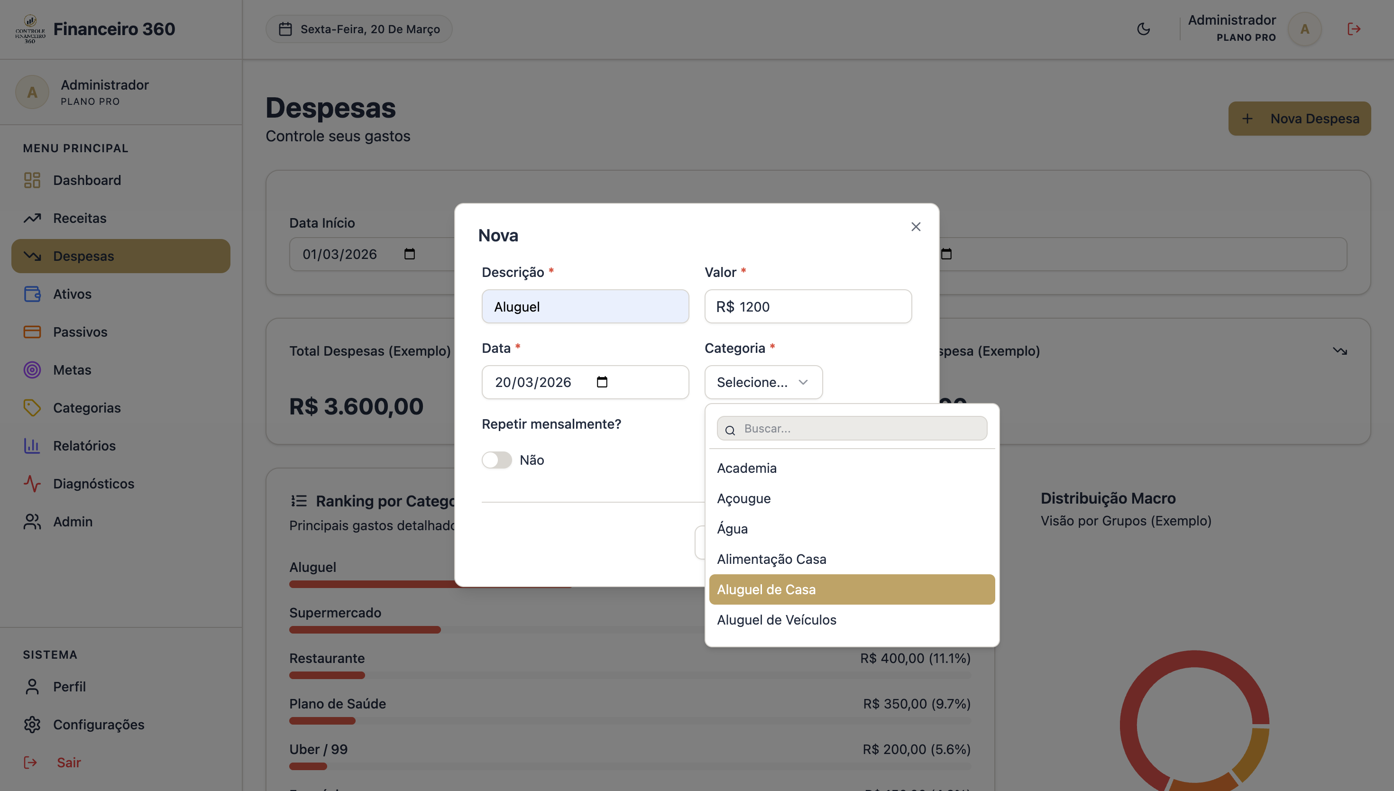Select Aluguel de Casa category option
Viewport: 1394px width, 791px height.
[852, 589]
